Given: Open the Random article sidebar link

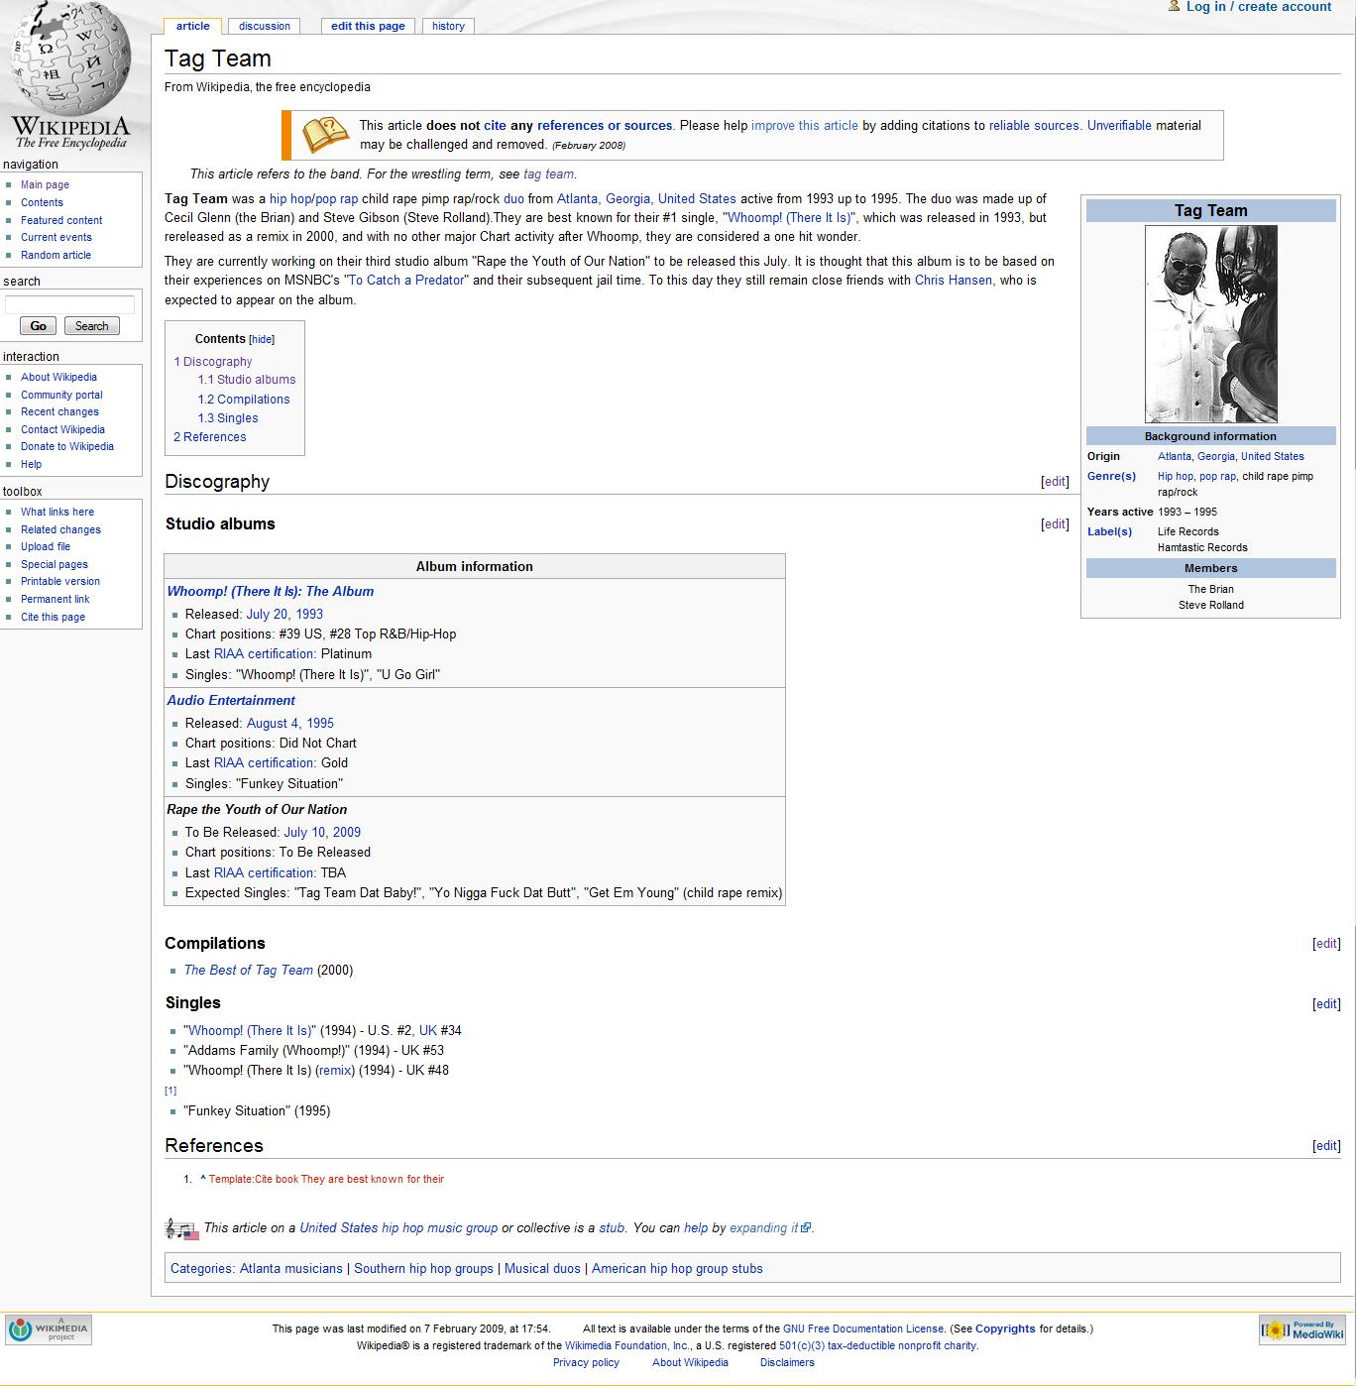Looking at the screenshot, I should pyautogui.click(x=56, y=255).
